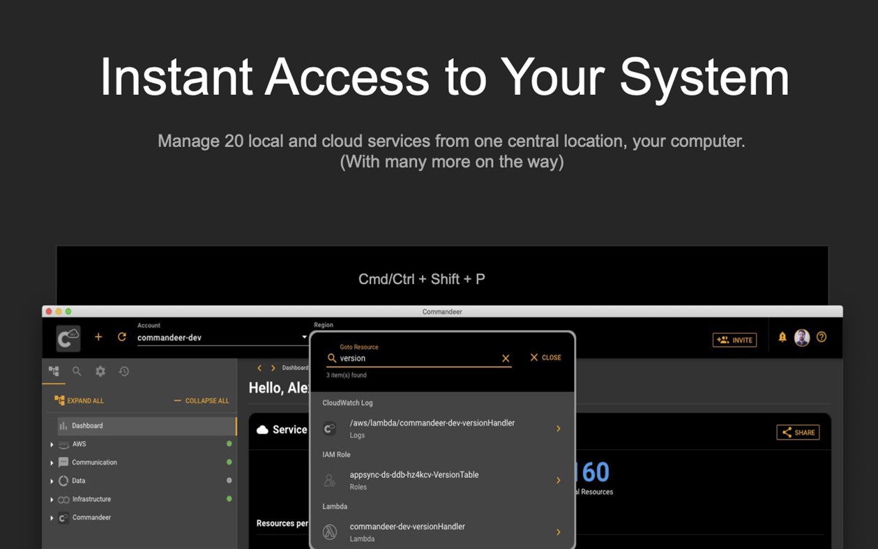
Task: Click the Goto Resource search field
Action: (x=418, y=358)
